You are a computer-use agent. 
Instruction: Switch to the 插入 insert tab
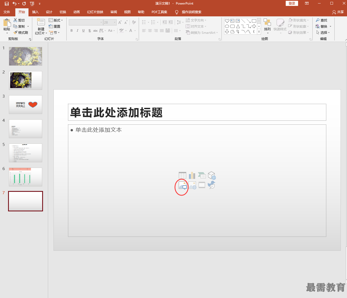coord(35,12)
